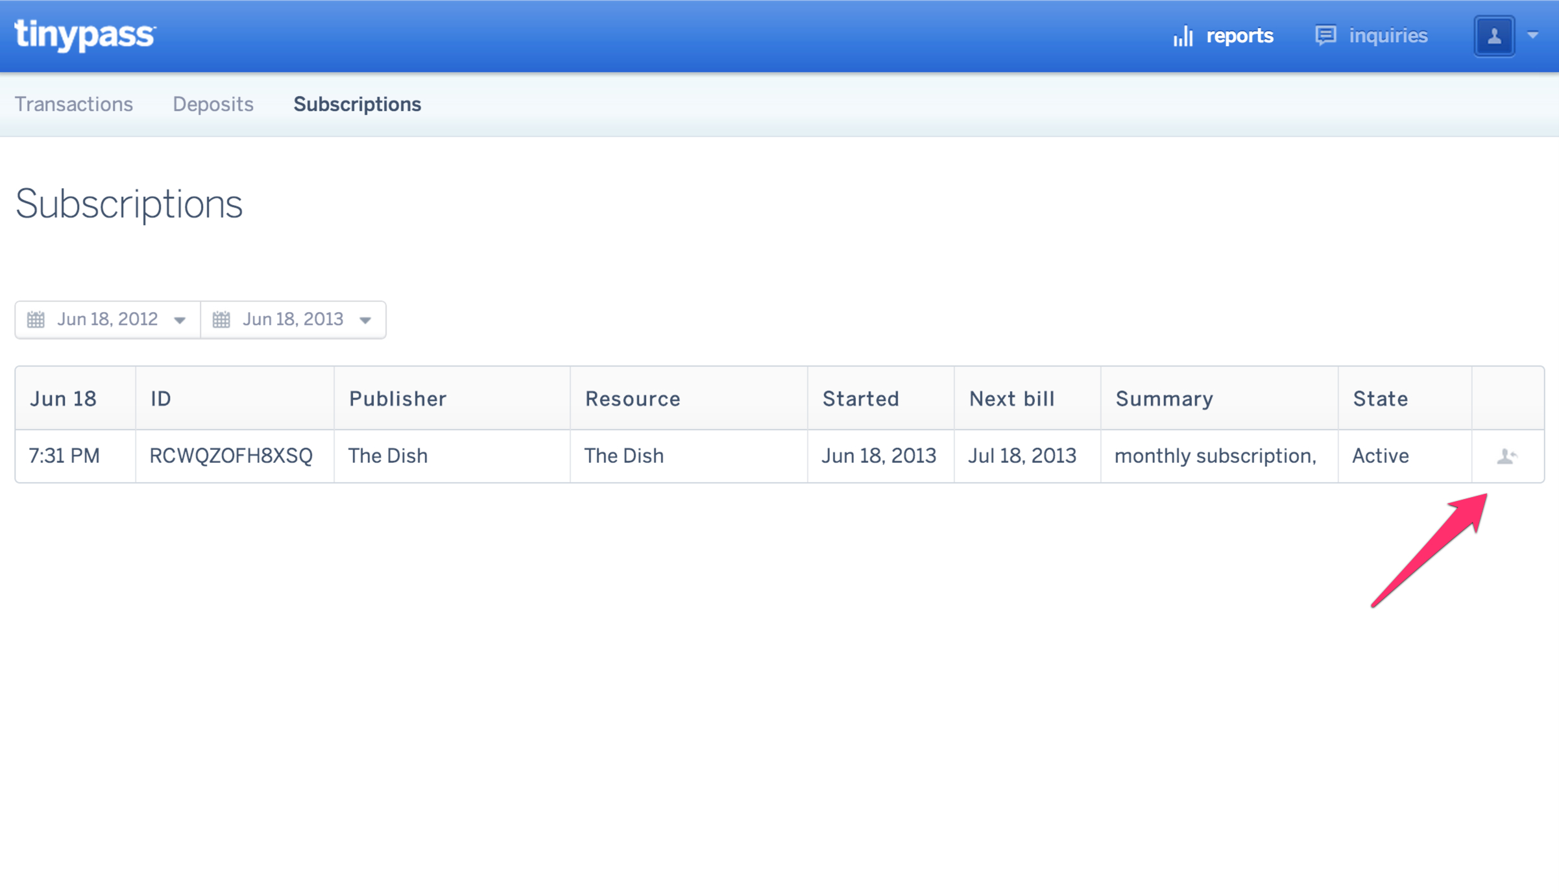The width and height of the screenshot is (1559, 893).
Task: Switch to the Transactions tab
Action: coord(74,104)
